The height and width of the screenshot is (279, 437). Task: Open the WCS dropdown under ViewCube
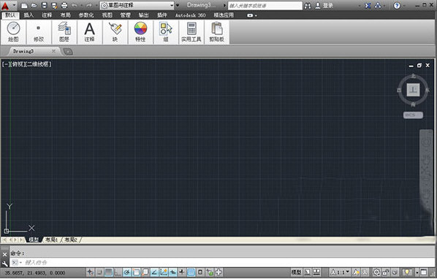click(413, 115)
